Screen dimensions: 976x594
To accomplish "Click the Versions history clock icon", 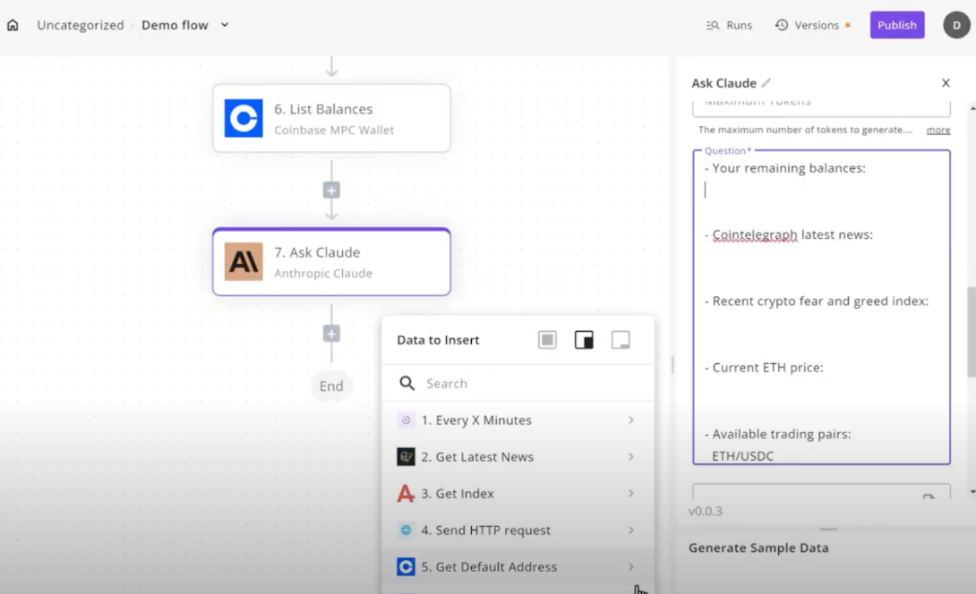I will 781,25.
